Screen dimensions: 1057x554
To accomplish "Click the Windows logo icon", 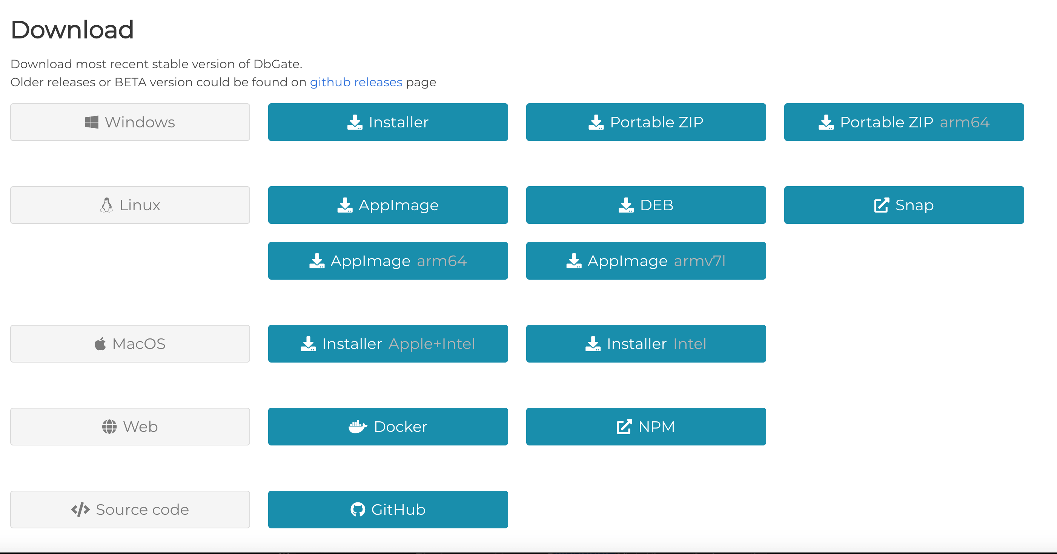I will tap(92, 122).
